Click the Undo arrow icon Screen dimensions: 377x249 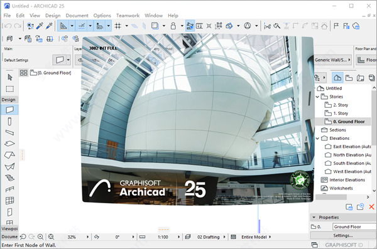coord(8,26)
